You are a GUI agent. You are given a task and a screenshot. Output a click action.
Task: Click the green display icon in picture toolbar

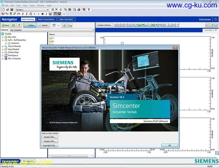pyautogui.click(x=139, y=25)
